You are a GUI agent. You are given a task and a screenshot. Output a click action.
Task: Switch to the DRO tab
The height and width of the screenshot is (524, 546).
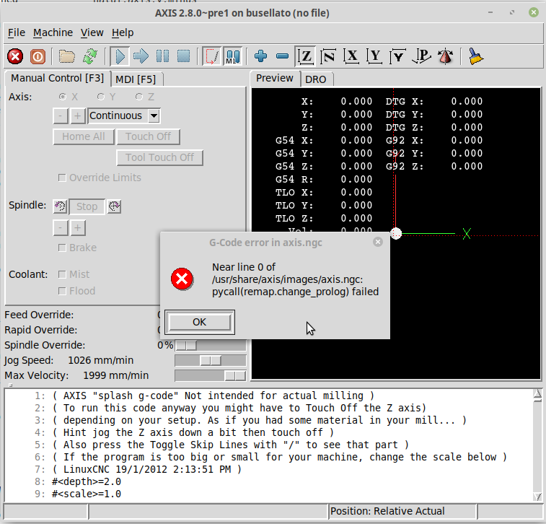[315, 79]
